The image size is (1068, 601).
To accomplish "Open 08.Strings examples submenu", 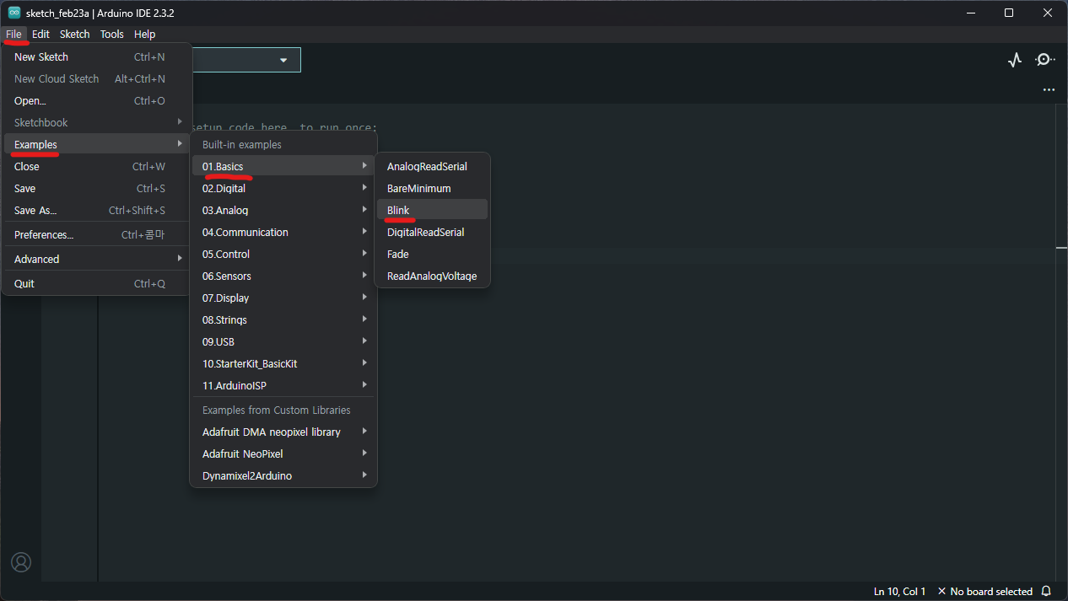I will [283, 320].
